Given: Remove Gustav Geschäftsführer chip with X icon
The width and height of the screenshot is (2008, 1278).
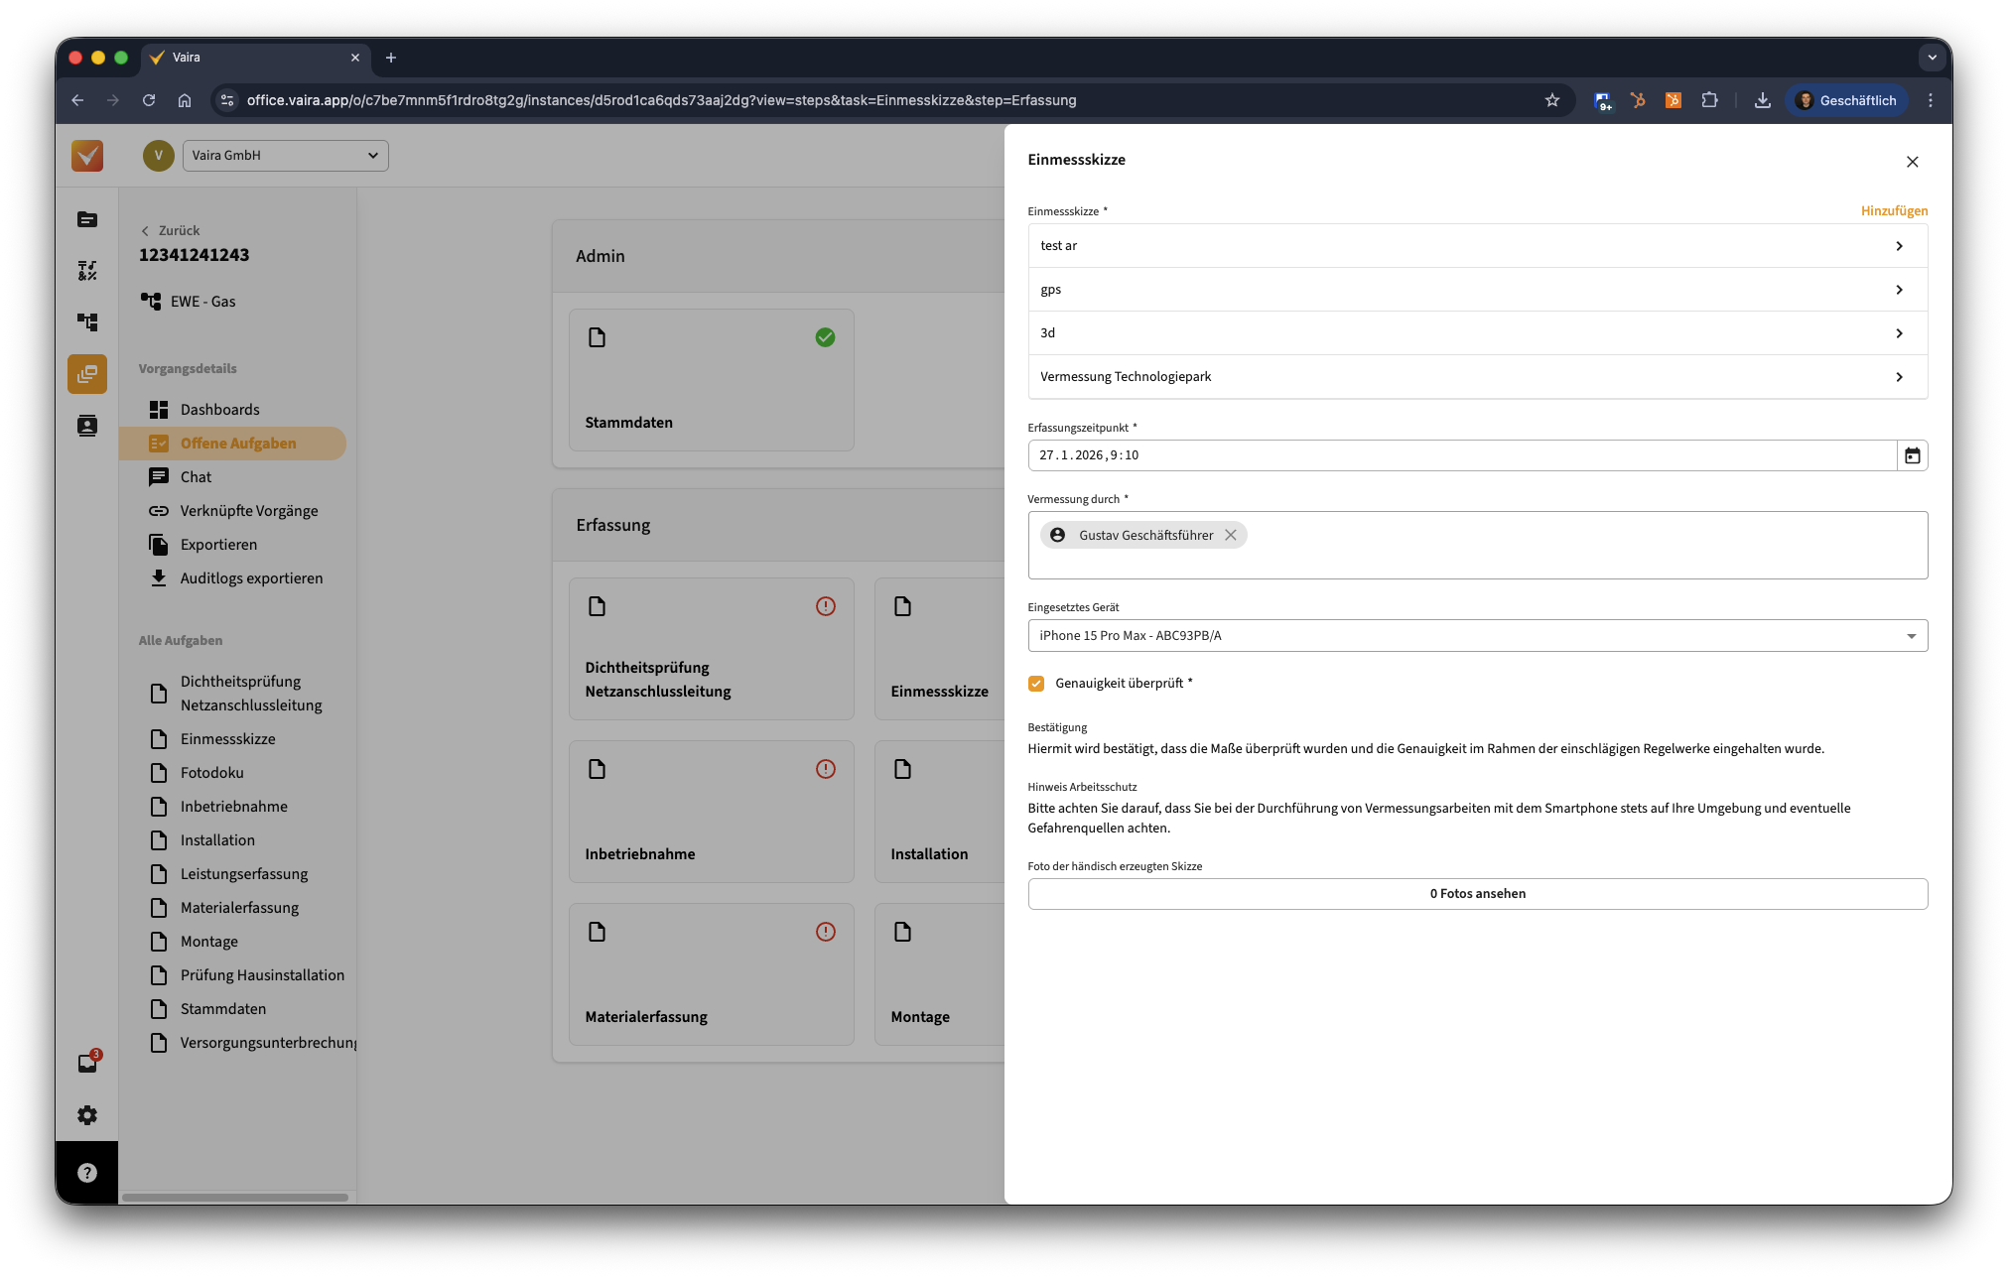Looking at the screenshot, I should (1231, 535).
